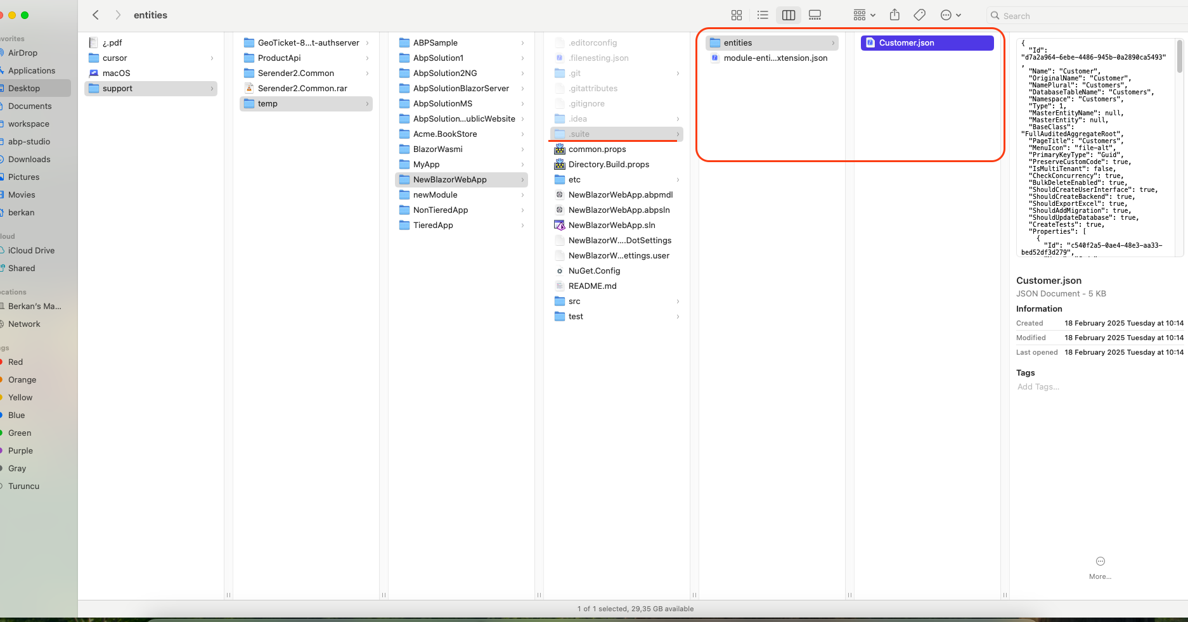The image size is (1188, 622).
Task: Open Applications in the sidebar
Action: [x=32, y=71]
